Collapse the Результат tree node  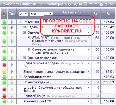tap(20, 22)
